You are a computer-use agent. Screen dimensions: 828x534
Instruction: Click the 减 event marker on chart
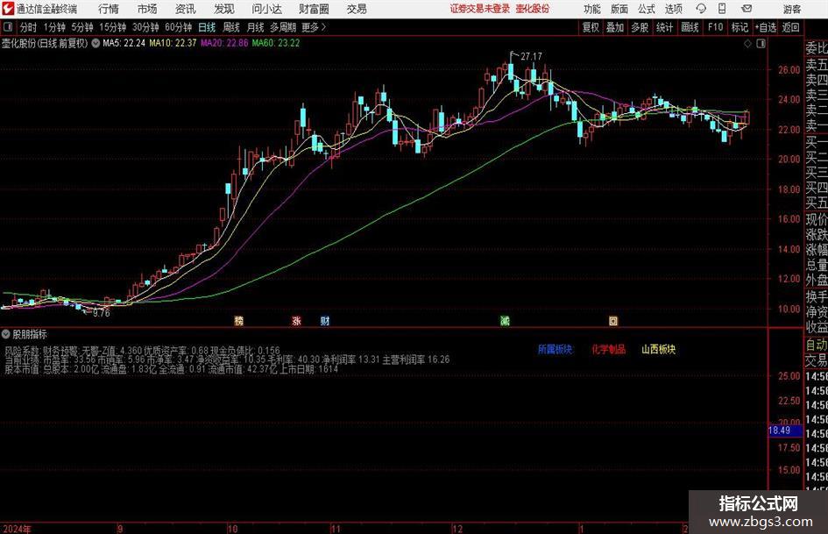point(505,320)
